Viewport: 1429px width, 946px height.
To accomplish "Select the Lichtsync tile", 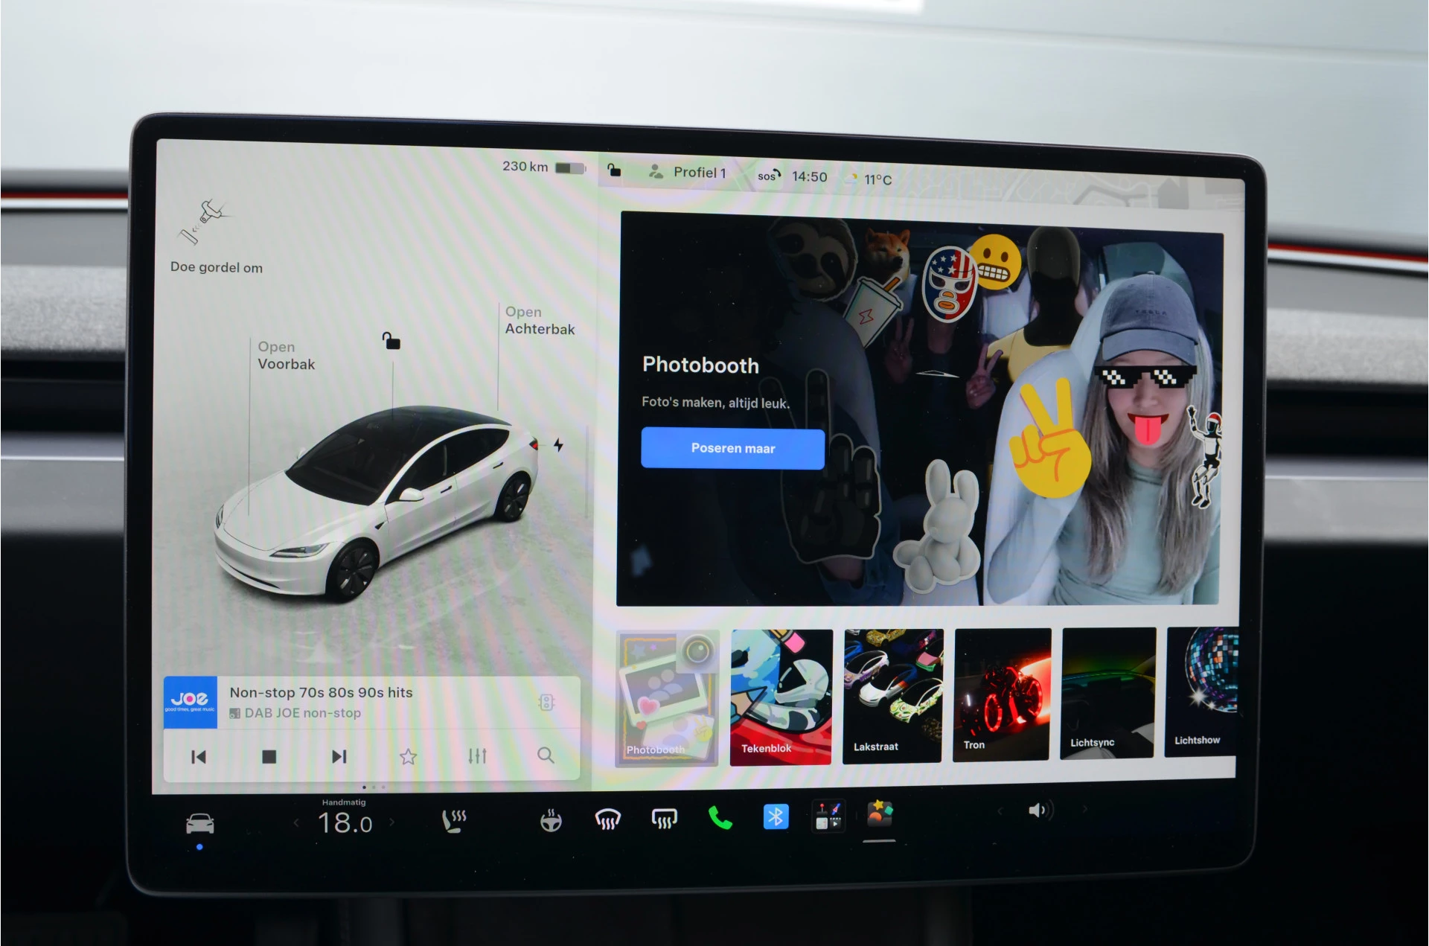I will coord(1107,692).
